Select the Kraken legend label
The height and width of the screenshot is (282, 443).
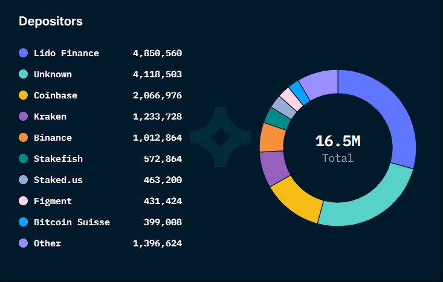click(x=50, y=117)
